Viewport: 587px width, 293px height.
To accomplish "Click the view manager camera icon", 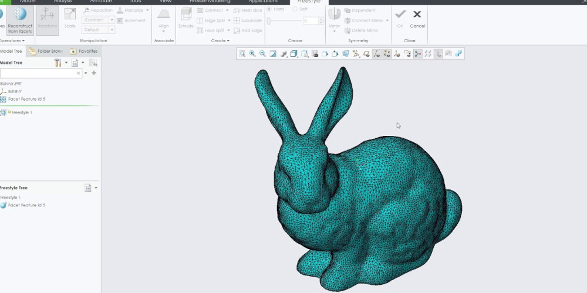I will tap(315, 54).
